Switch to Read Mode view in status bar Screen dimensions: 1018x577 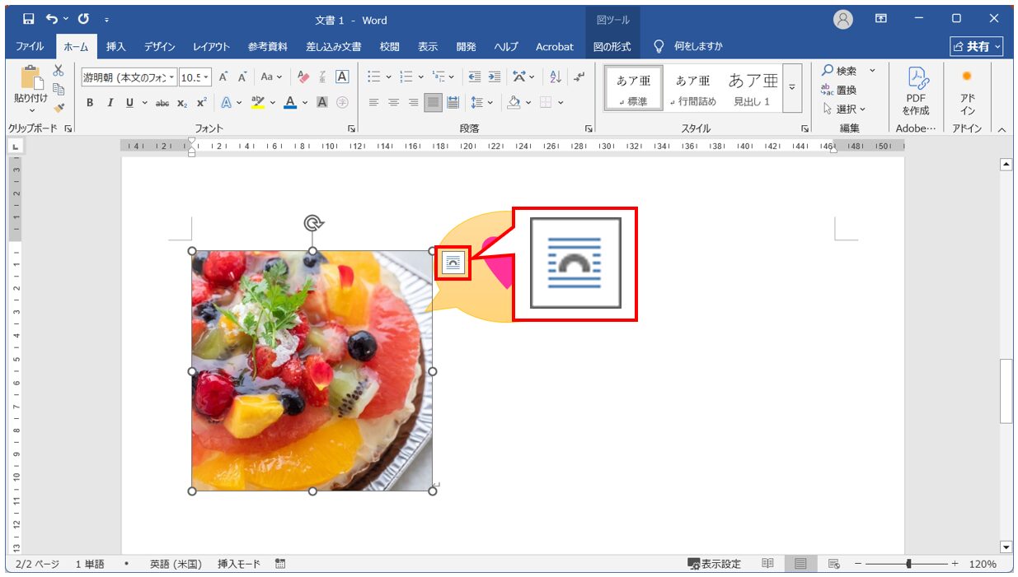[x=767, y=564]
